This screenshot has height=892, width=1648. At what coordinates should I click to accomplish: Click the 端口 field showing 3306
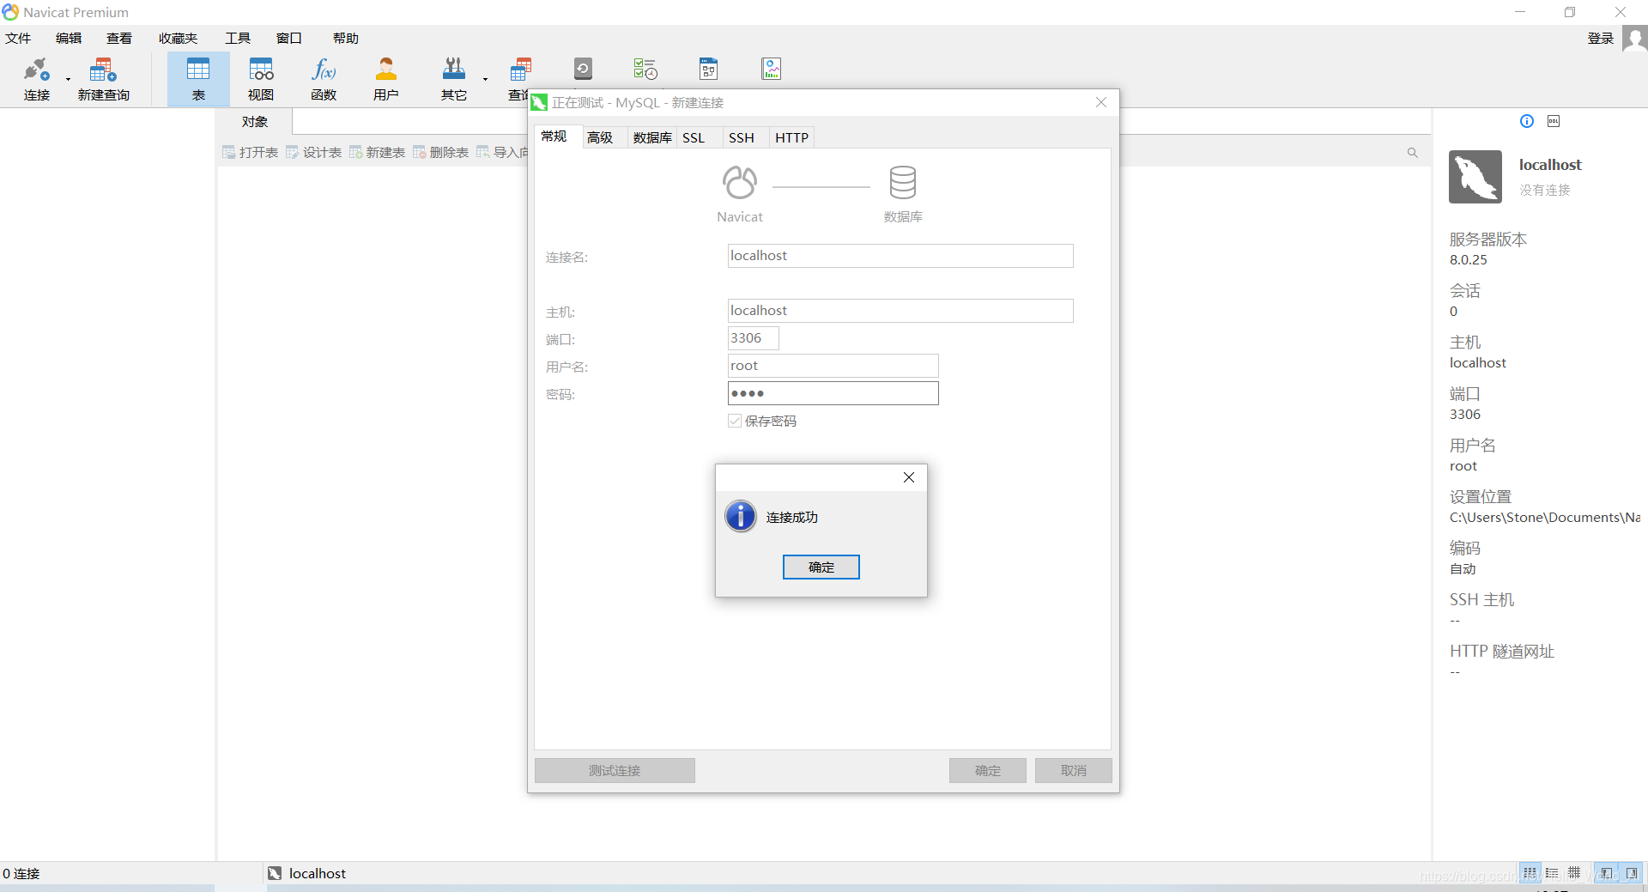pos(753,338)
